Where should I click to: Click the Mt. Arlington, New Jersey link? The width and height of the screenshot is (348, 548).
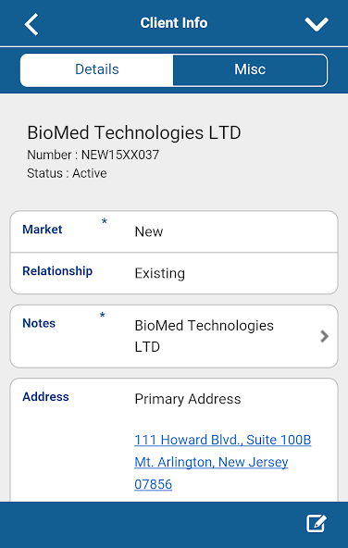click(x=211, y=462)
